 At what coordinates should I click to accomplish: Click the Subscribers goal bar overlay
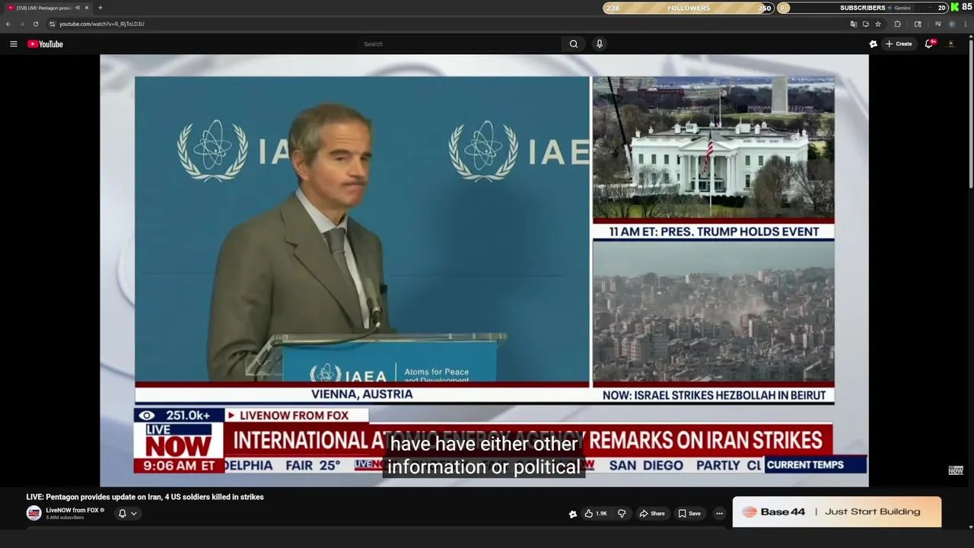pos(861,8)
